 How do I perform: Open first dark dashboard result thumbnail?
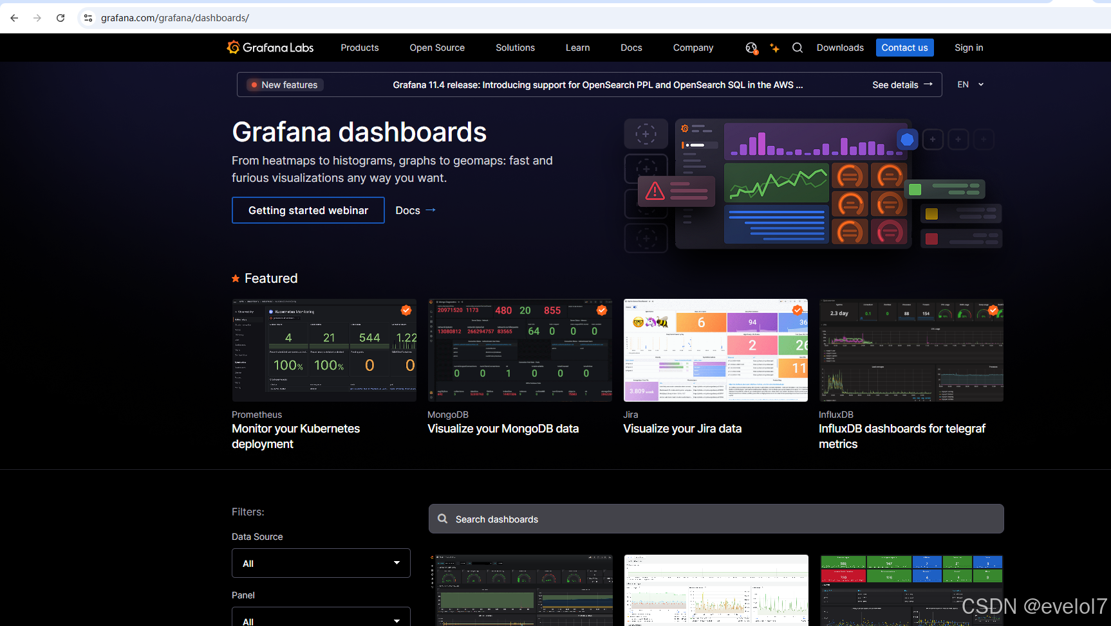pyautogui.click(x=521, y=591)
